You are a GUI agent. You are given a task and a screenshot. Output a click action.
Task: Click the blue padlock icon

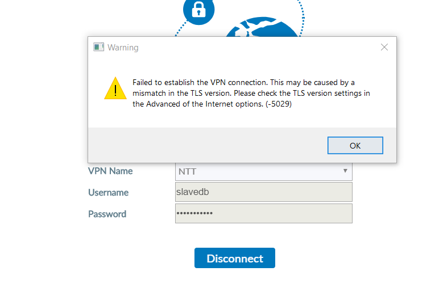(198, 10)
